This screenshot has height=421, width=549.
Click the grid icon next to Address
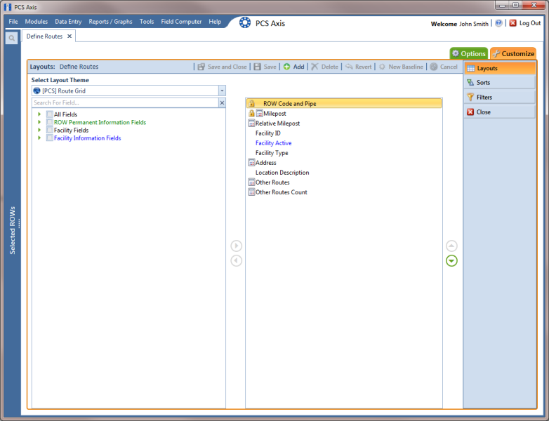(x=251, y=162)
